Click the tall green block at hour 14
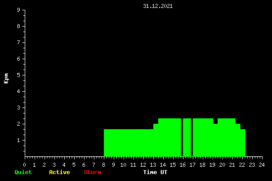 pyautogui.click(x=170, y=138)
